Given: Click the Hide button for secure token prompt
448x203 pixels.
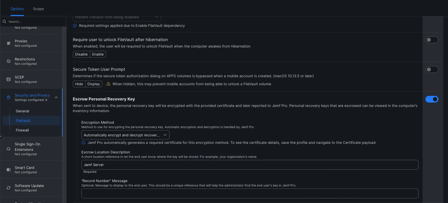Looking at the screenshot, I should click(x=79, y=84).
